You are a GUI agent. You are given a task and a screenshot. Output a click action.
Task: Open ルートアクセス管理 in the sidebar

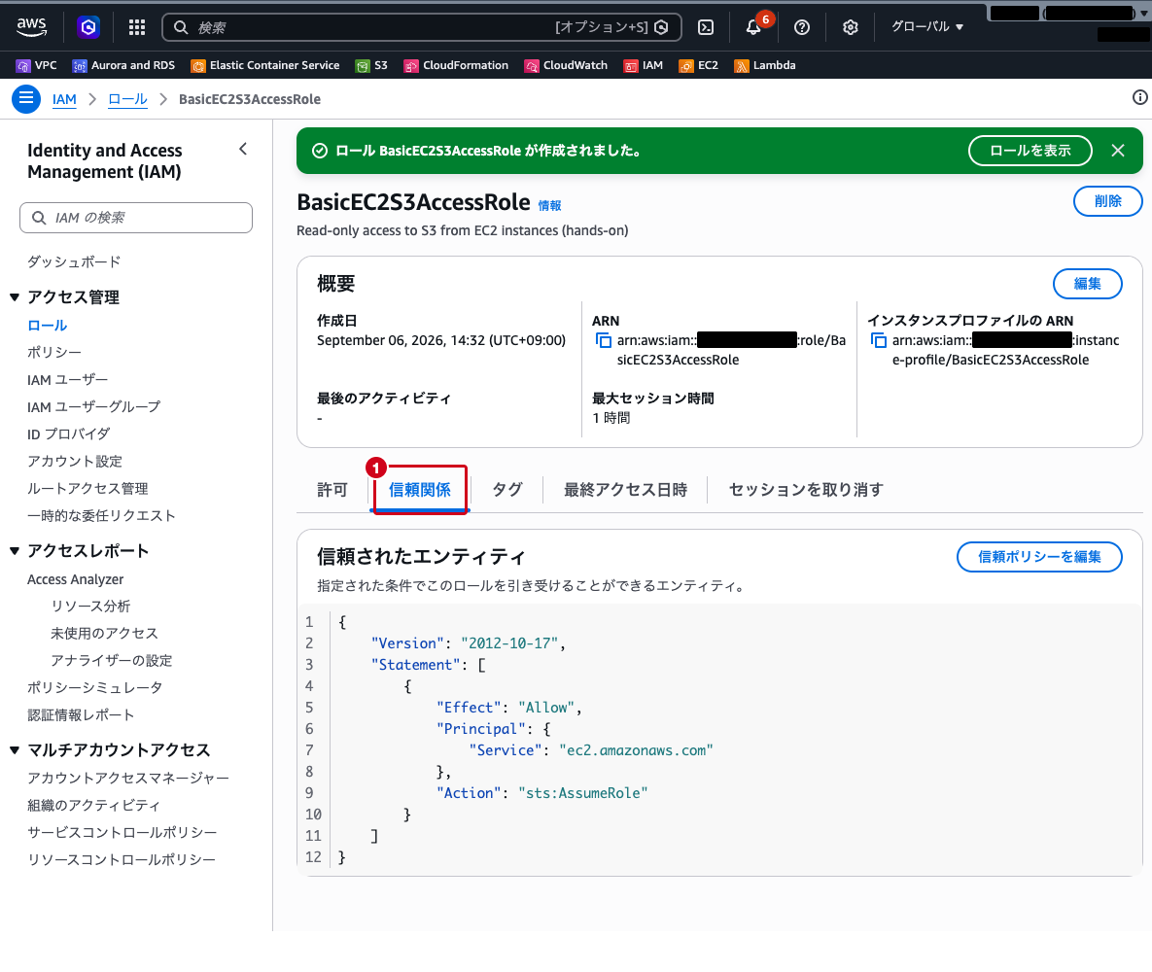pos(87,489)
